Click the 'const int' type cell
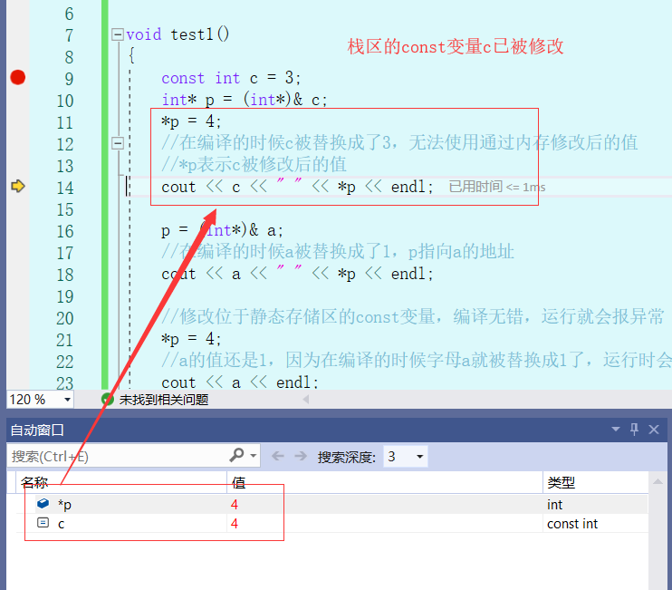The height and width of the screenshot is (590, 672). pos(572,524)
